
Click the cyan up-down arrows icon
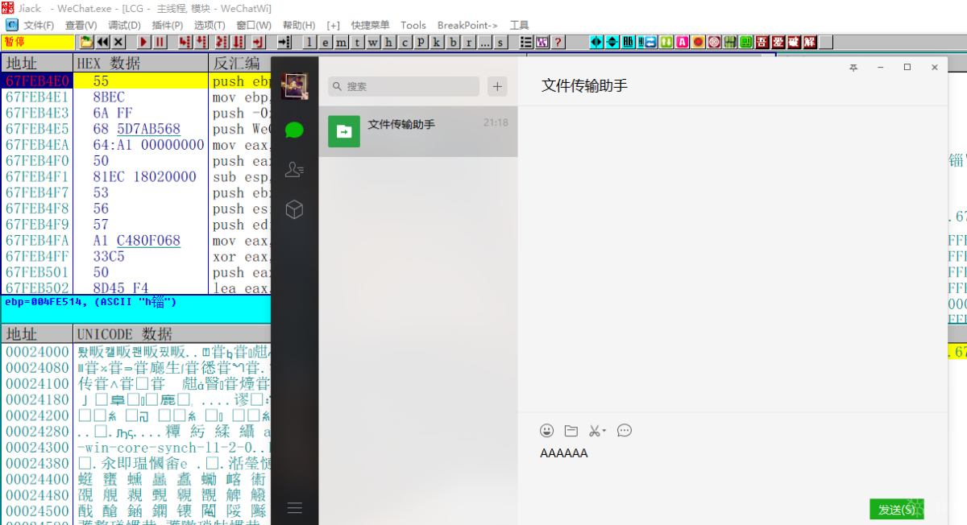pyautogui.click(x=612, y=42)
